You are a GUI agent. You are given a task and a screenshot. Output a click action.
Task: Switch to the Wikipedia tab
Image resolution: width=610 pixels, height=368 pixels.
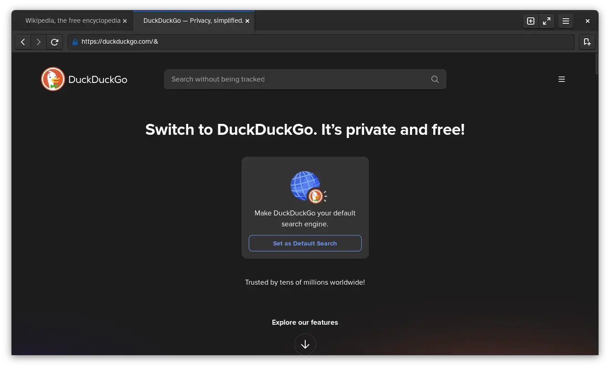(73, 21)
